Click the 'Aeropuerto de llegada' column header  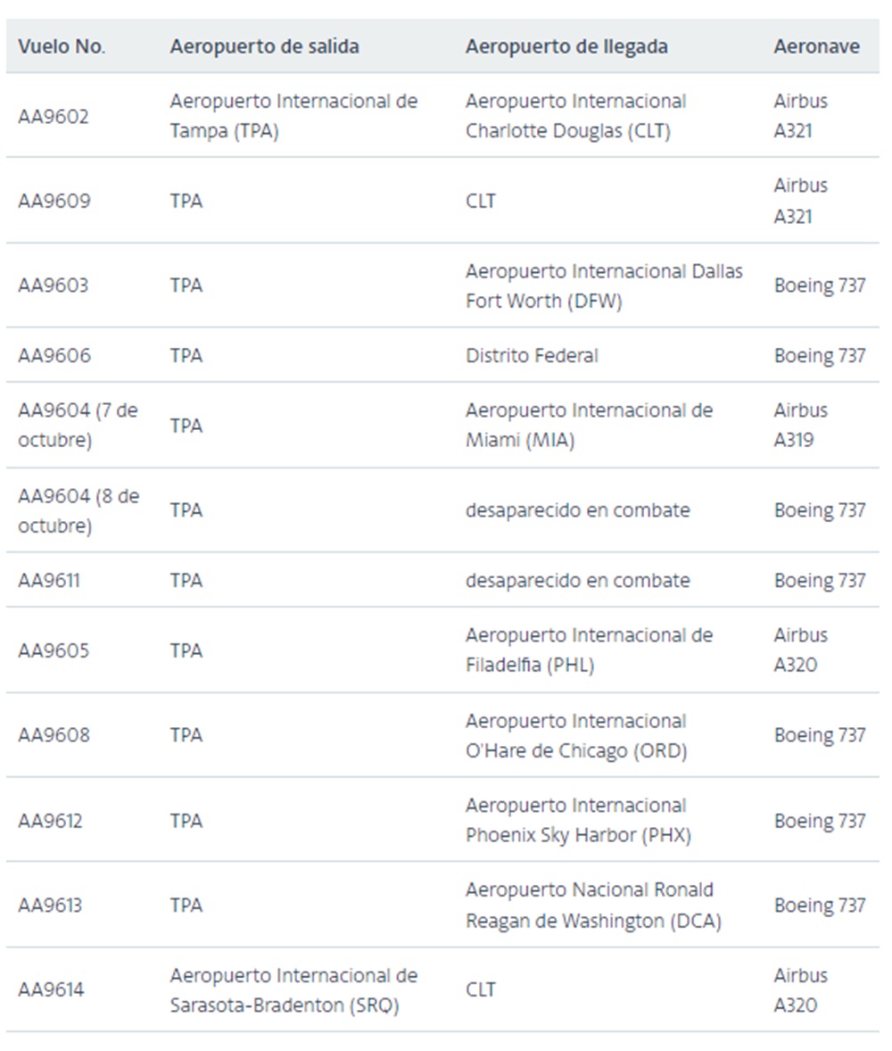pos(566,46)
